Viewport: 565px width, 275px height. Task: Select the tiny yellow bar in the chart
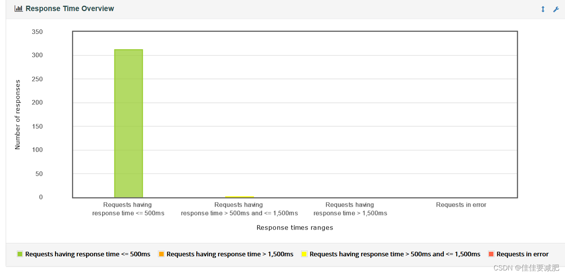tap(239, 197)
